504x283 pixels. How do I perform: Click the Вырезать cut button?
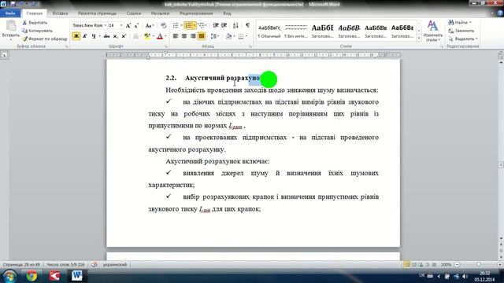tap(35, 23)
